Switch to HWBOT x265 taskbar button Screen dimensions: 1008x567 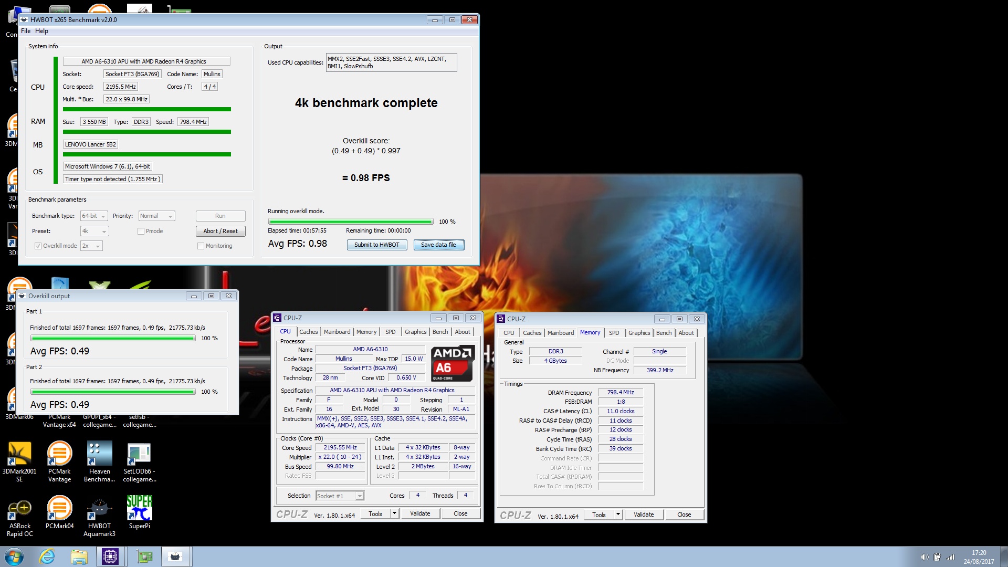175,556
